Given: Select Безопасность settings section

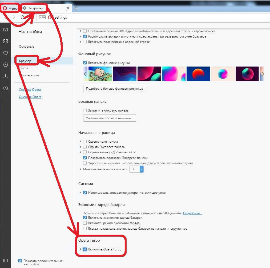Looking at the screenshot, I should 29,75.
